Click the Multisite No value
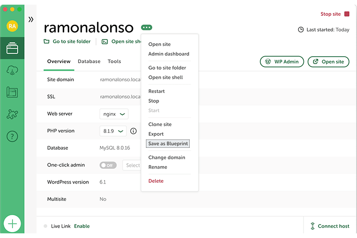This screenshot has width=357, height=238. [103, 199]
